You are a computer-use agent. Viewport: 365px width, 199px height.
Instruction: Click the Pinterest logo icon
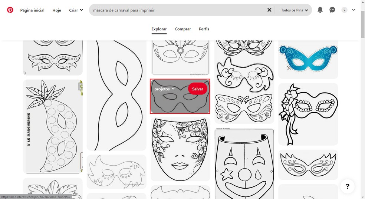[10, 10]
